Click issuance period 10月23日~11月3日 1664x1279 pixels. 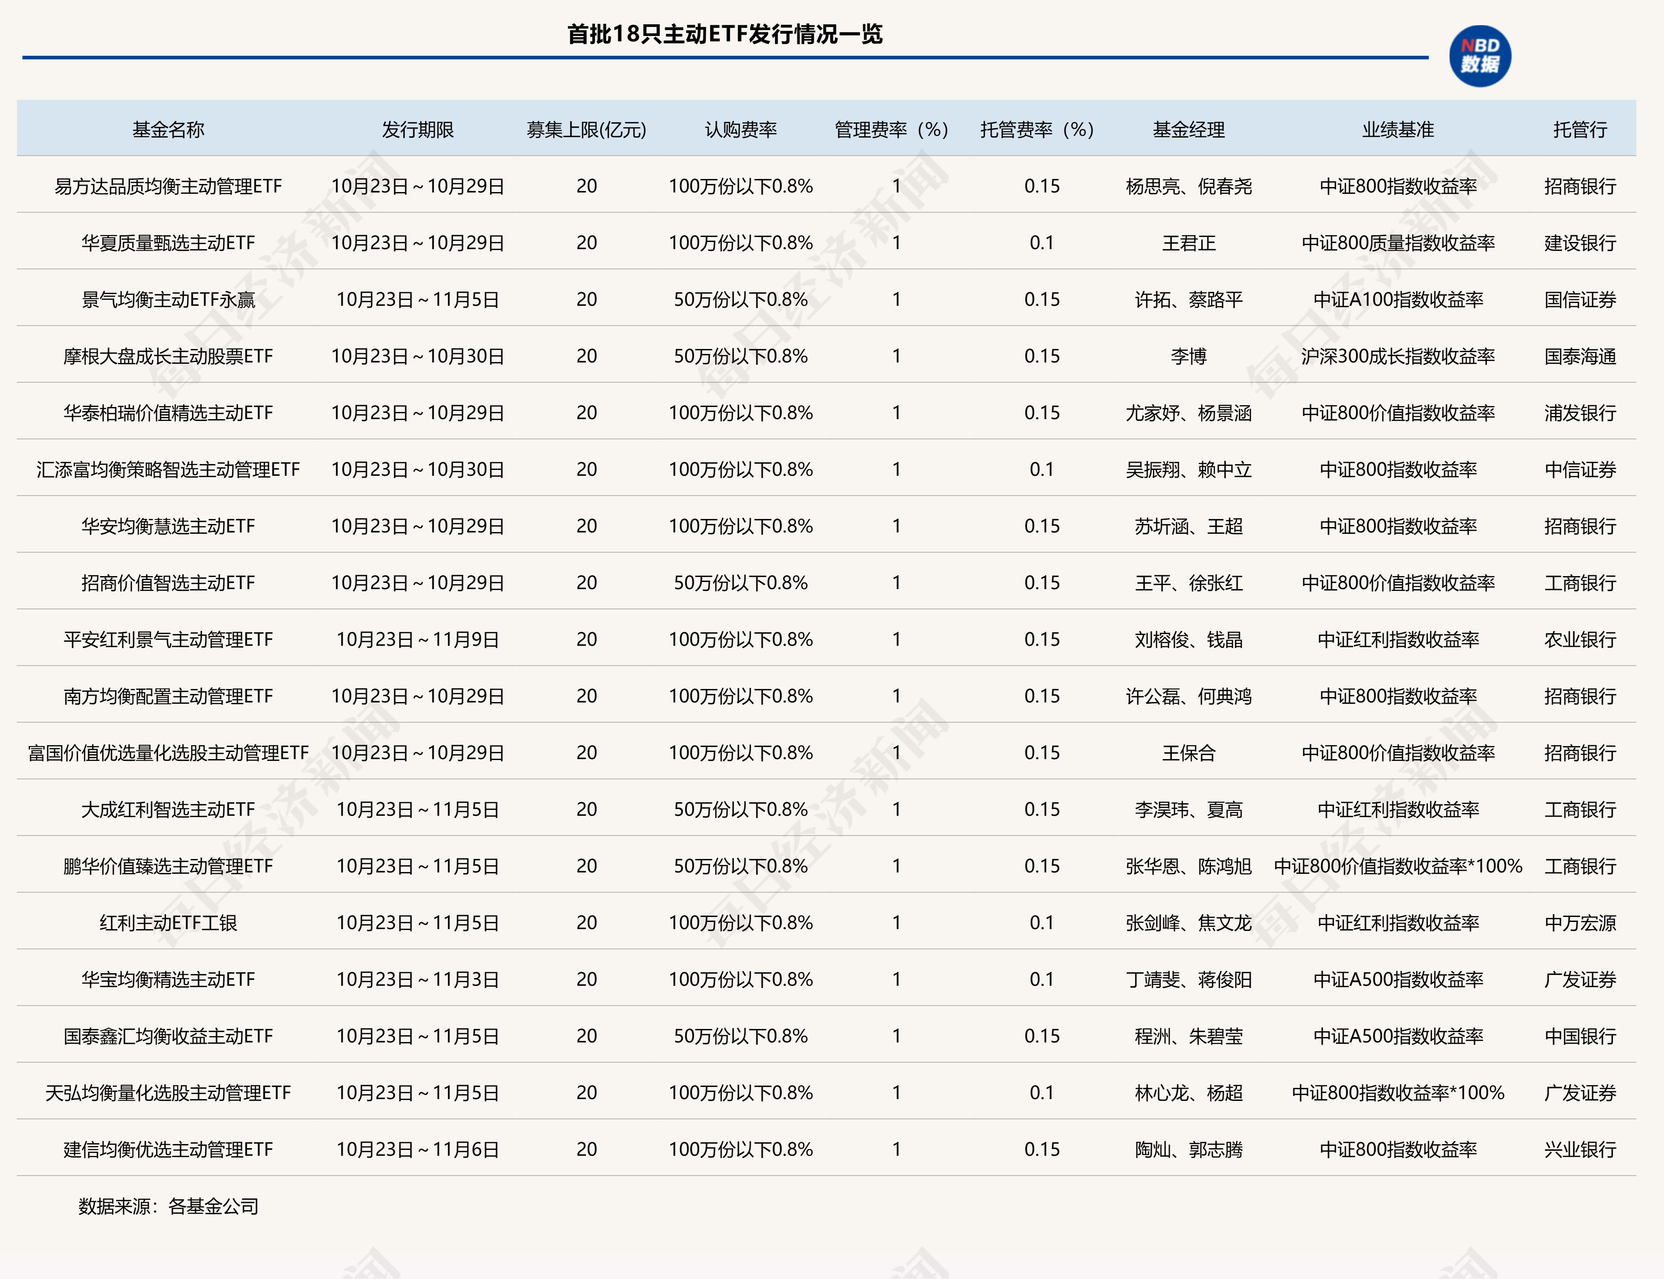[417, 979]
